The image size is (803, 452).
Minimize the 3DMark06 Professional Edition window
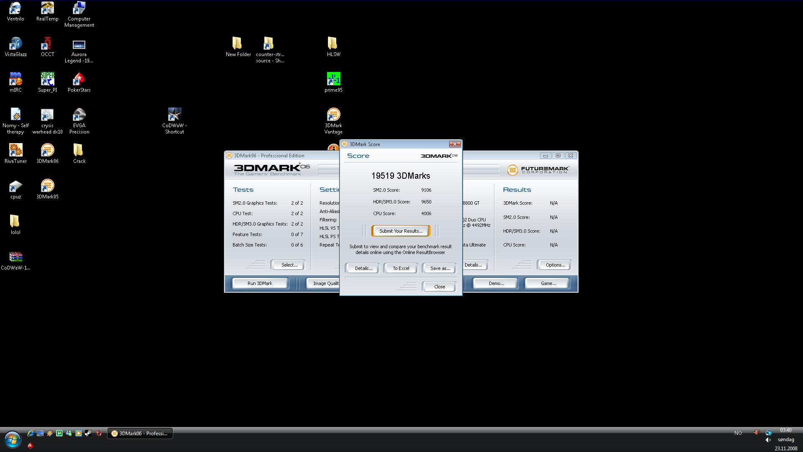click(545, 156)
